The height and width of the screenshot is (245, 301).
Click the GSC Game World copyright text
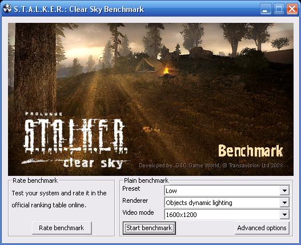pyautogui.click(x=211, y=166)
